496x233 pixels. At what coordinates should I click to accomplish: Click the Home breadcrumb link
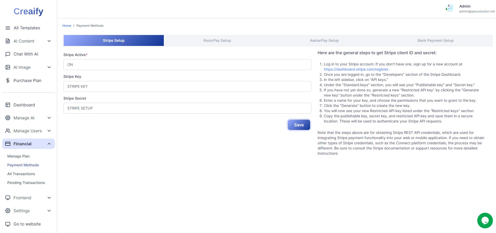click(x=67, y=26)
